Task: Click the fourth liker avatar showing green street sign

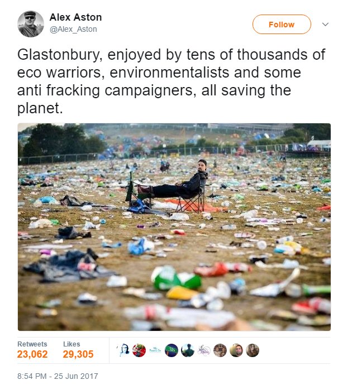Action: pyautogui.click(x=172, y=350)
